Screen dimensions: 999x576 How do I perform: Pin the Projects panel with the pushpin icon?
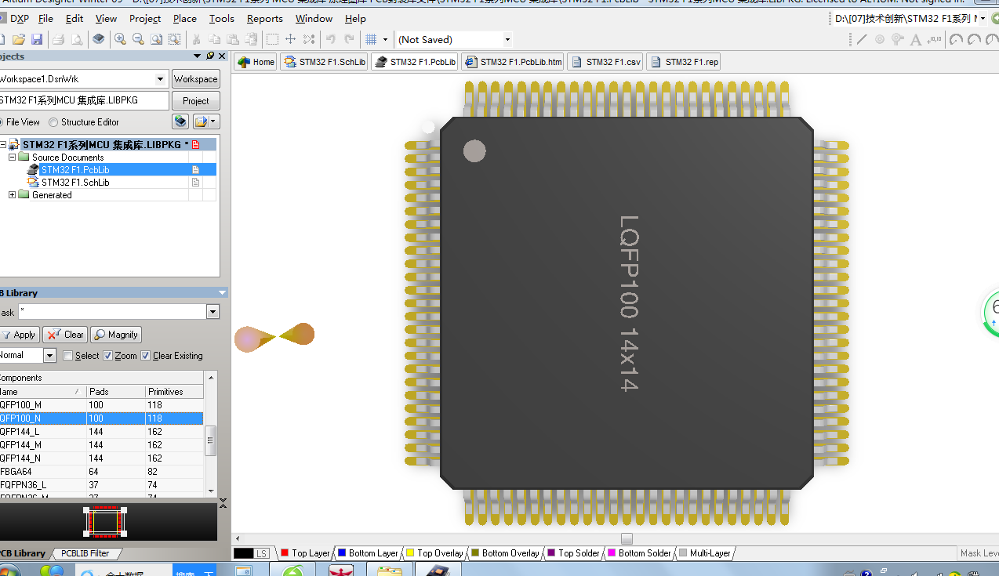tap(210, 56)
